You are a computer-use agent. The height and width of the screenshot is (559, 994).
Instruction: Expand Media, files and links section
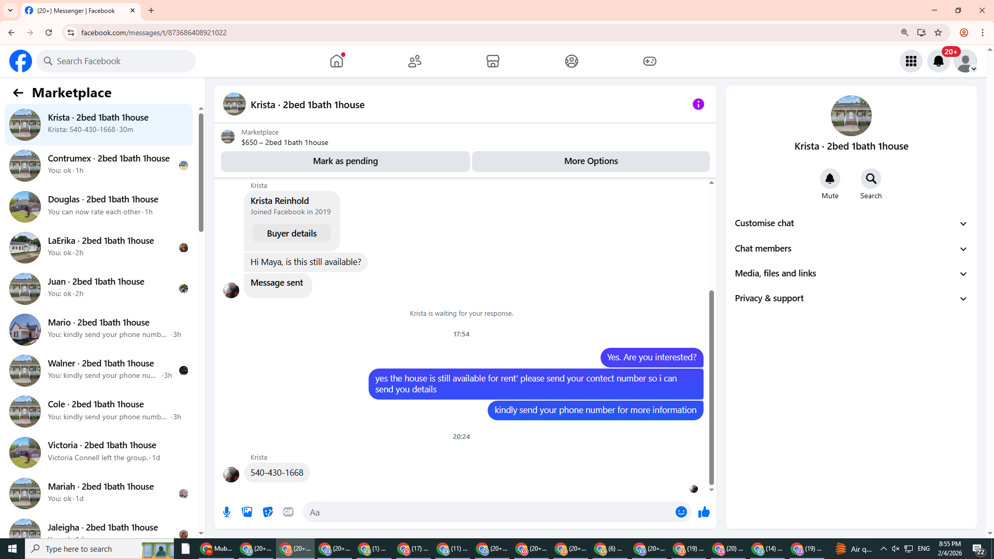click(x=851, y=273)
